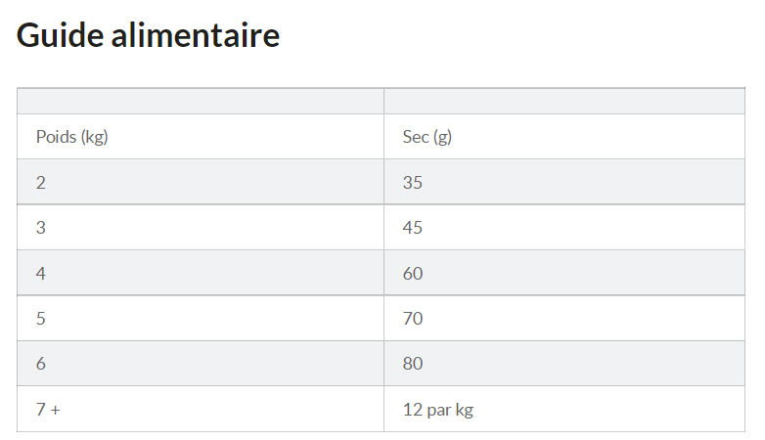Select the "12 par kg" cell
The height and width of the screenshot is (440, 765).
[438, 410]
